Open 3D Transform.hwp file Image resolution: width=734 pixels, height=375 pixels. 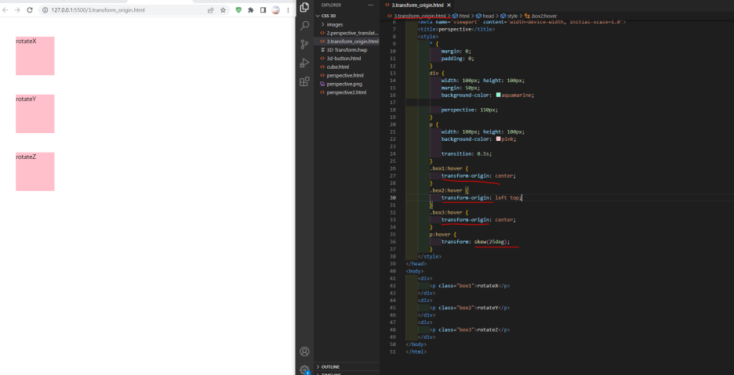pos(347,50)
